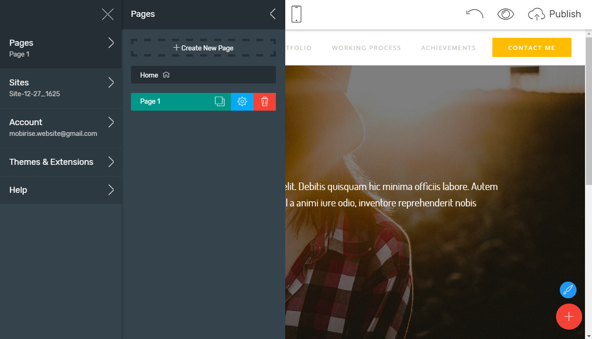
Task: Close the main menu with X icon
Action: point(108,14)
